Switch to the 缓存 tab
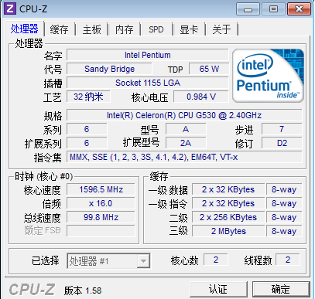This screenshot has height=299, width=315. click(59, 29)
